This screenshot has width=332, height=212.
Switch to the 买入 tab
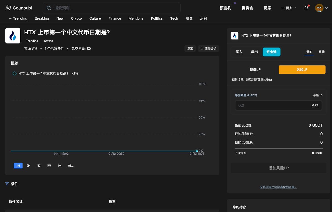239,52
